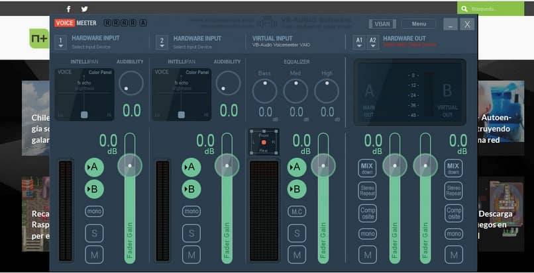Select Composite mode on bus B

pyautogui.click(x=453, y=214)
